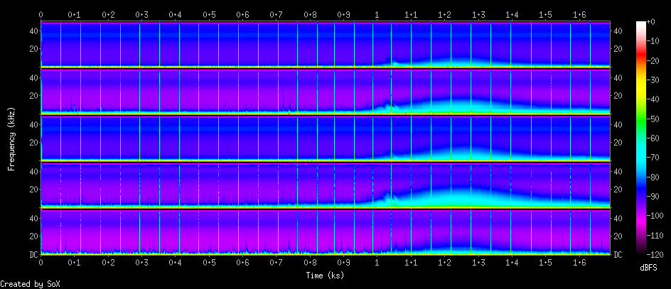Select the fourth channel spectrogram panel
Screen dimensions: 671x289
[325, 185]
